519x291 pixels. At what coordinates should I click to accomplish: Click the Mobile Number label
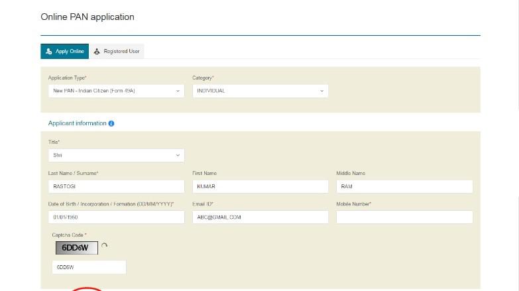pyautogui.click(x=354, y=204)
